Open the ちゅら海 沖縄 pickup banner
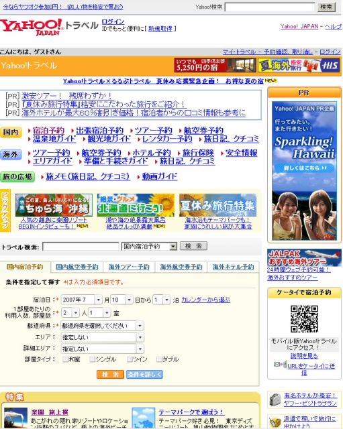The width and height of the screenshot is (343, 429). [x=54, y=205]
